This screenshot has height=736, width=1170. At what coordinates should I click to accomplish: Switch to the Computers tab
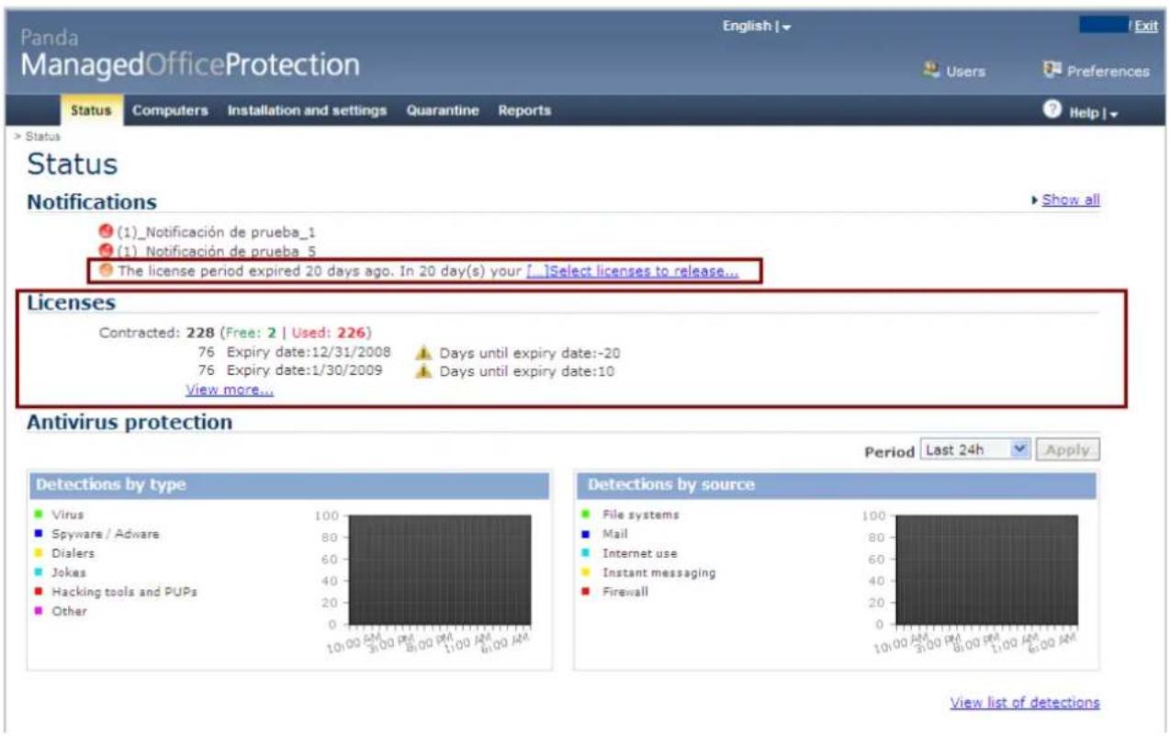click(170, 110)
